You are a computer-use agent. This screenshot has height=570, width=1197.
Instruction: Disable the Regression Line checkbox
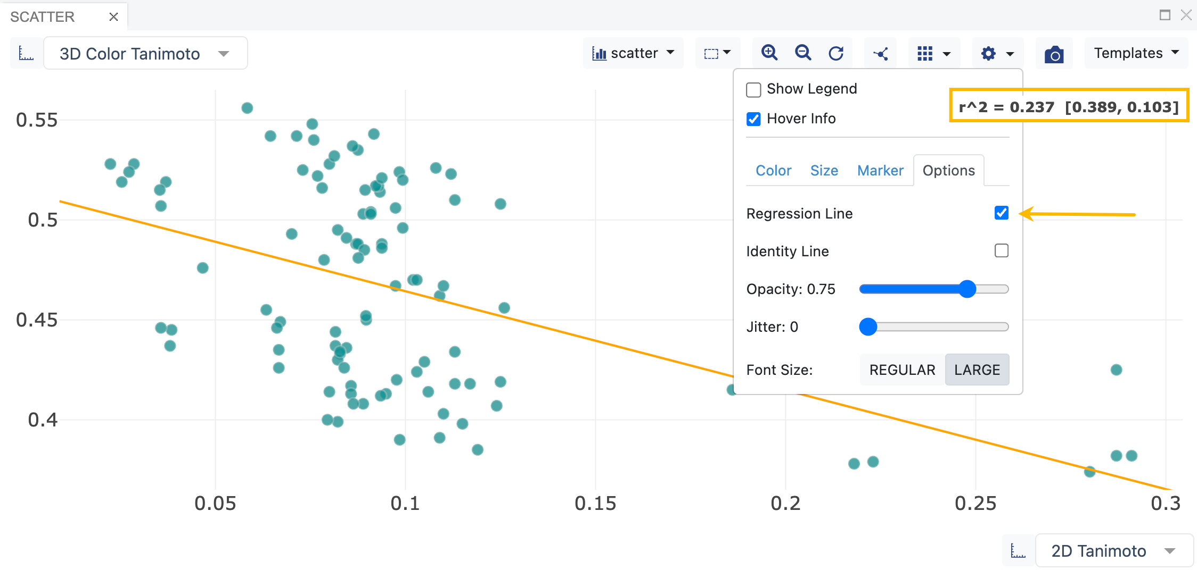pos(1001,213)
